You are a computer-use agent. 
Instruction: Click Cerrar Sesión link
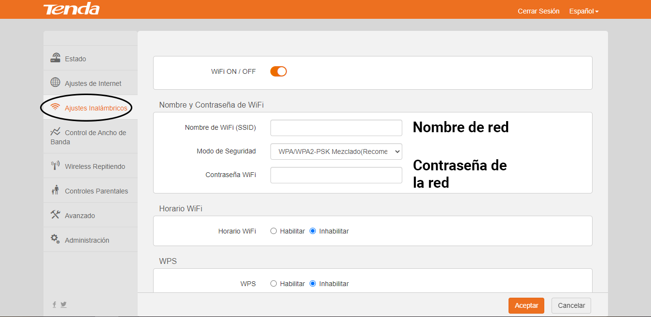click(538, 11)
